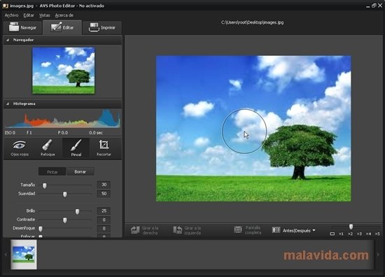The height and width of the screenshot is (277, 385).
Task: Open the Vistas menu
Action: [x=44, y=15]
